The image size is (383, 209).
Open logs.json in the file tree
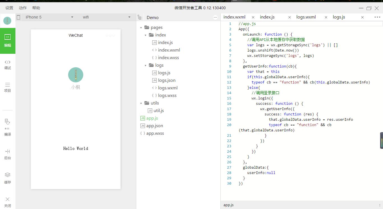point(167,80)
